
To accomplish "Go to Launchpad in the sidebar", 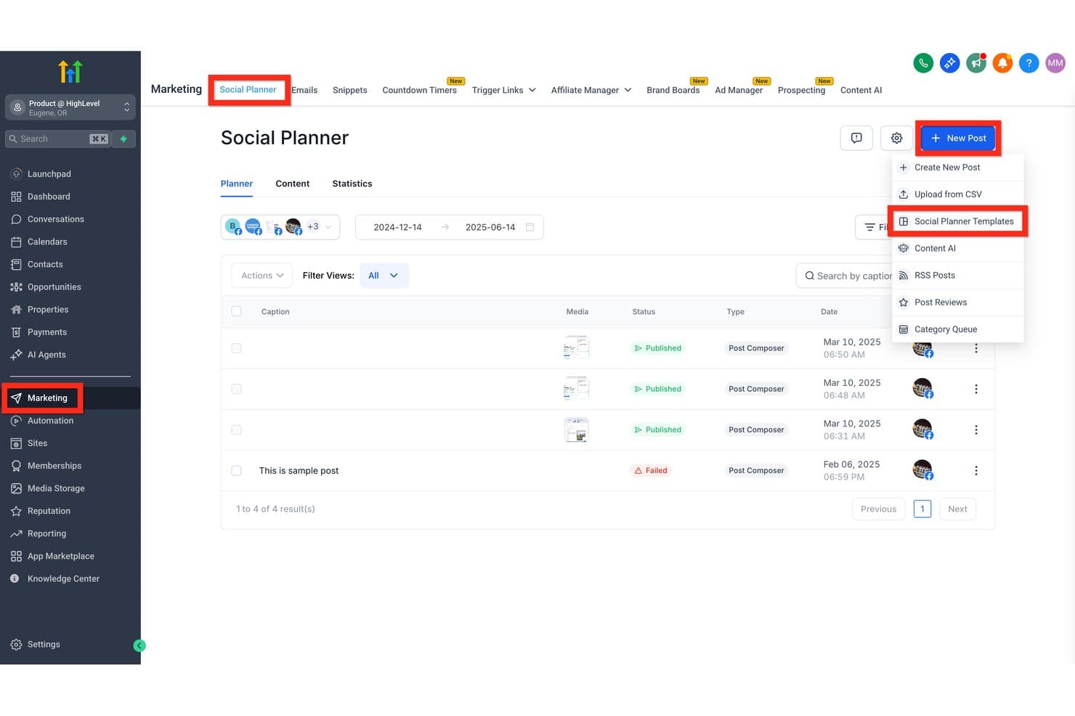I will point(49,174).
